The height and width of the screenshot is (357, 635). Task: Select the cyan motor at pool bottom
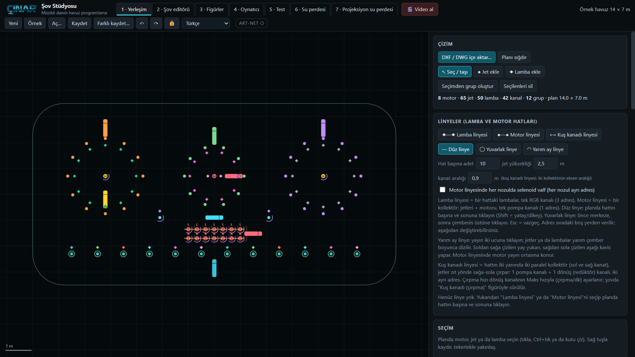(x=214, y=268)
